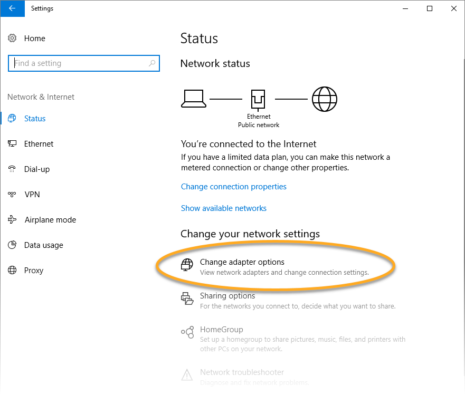Click the Data usage pie icon
465x395 pixels.
click(x=12, y=245)
